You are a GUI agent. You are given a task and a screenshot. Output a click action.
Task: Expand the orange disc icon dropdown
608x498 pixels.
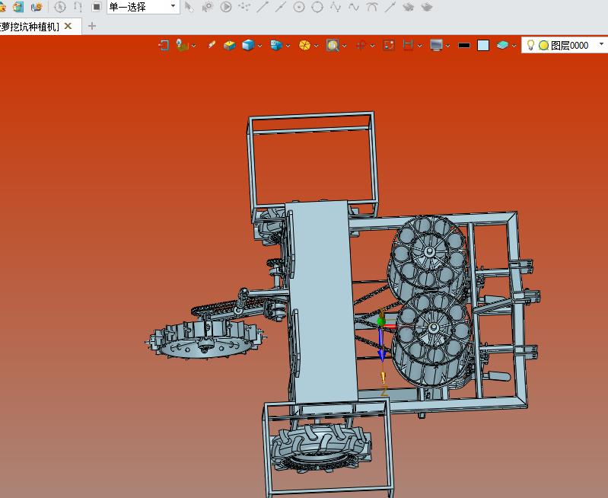[317, 46]
